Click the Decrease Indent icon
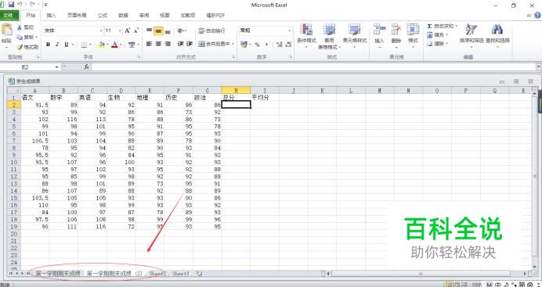This screenshot has width=542, height=287. 180,44
